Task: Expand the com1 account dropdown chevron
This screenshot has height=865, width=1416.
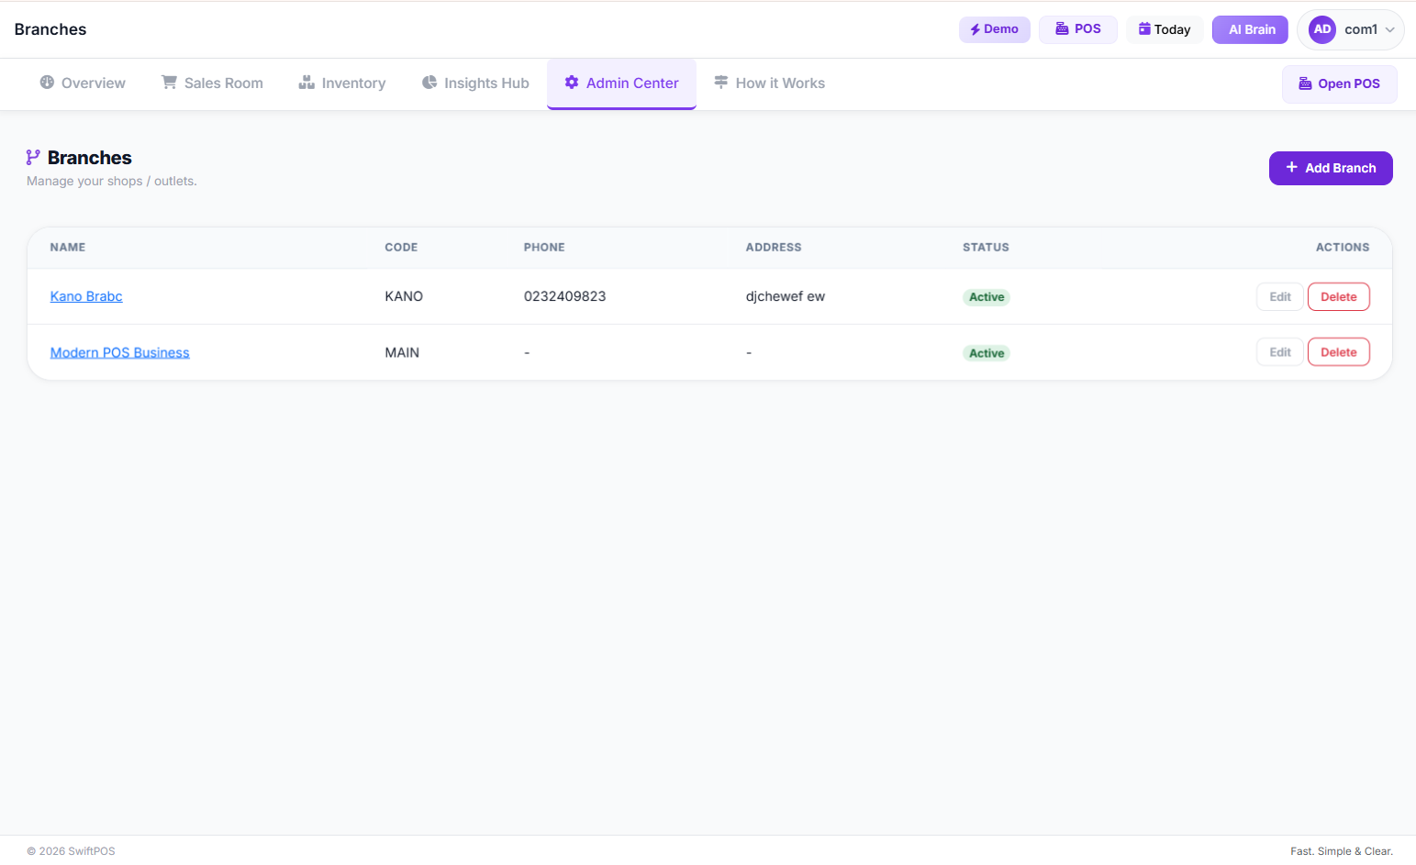Action: (1389, 29)
